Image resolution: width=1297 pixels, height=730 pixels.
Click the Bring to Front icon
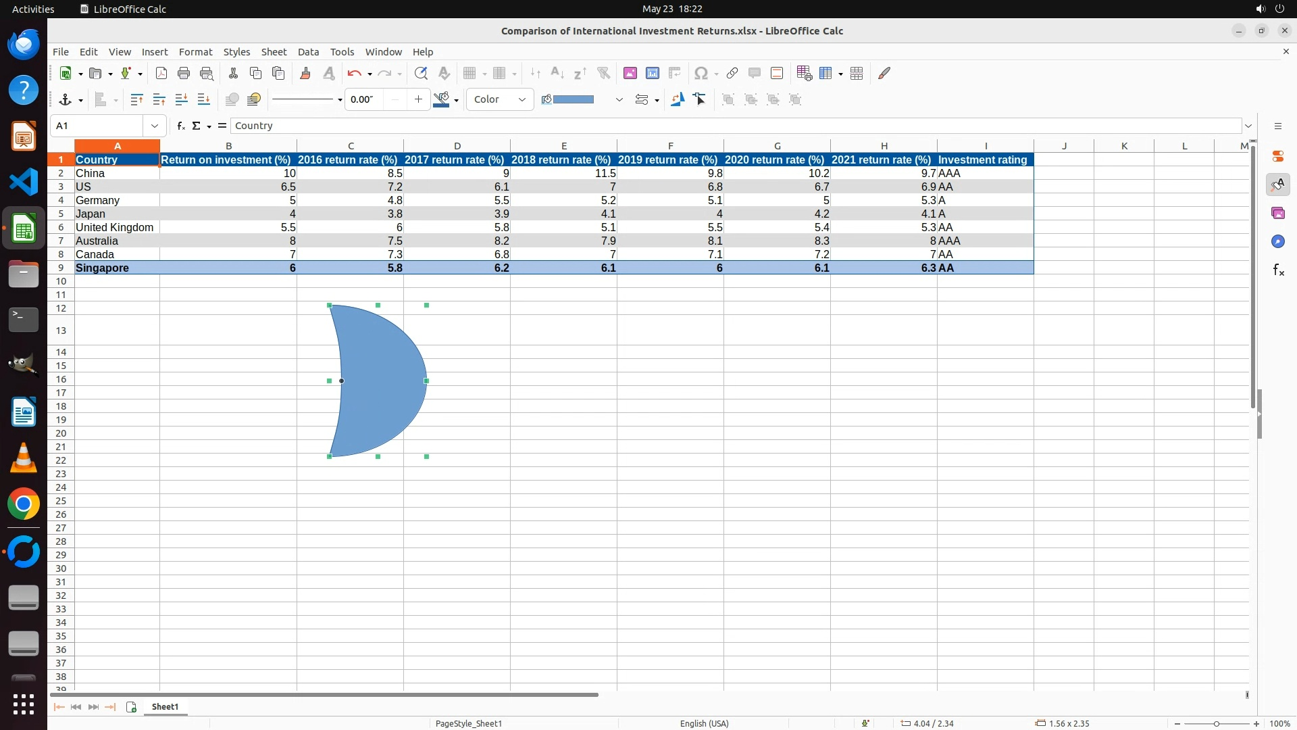136,100
